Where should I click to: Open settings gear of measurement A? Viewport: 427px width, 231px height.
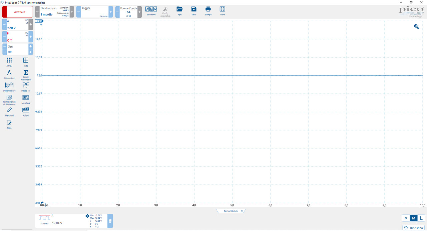pyautogui.click(x=87, y=216)
